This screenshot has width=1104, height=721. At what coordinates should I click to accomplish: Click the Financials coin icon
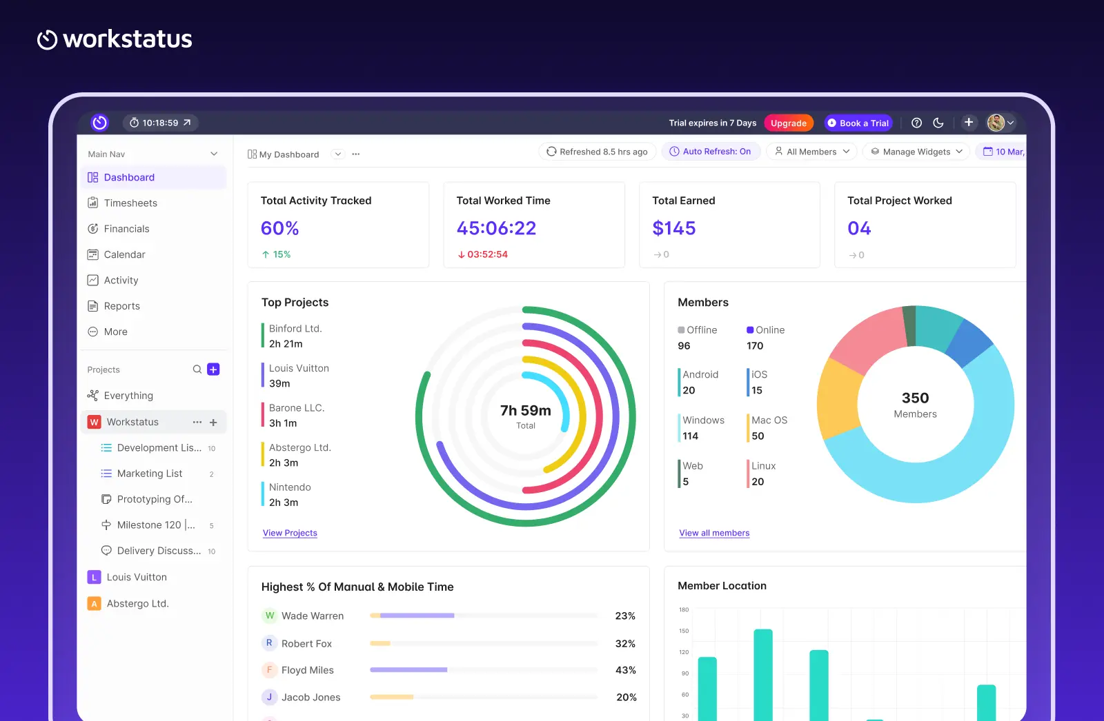point(92,229)
